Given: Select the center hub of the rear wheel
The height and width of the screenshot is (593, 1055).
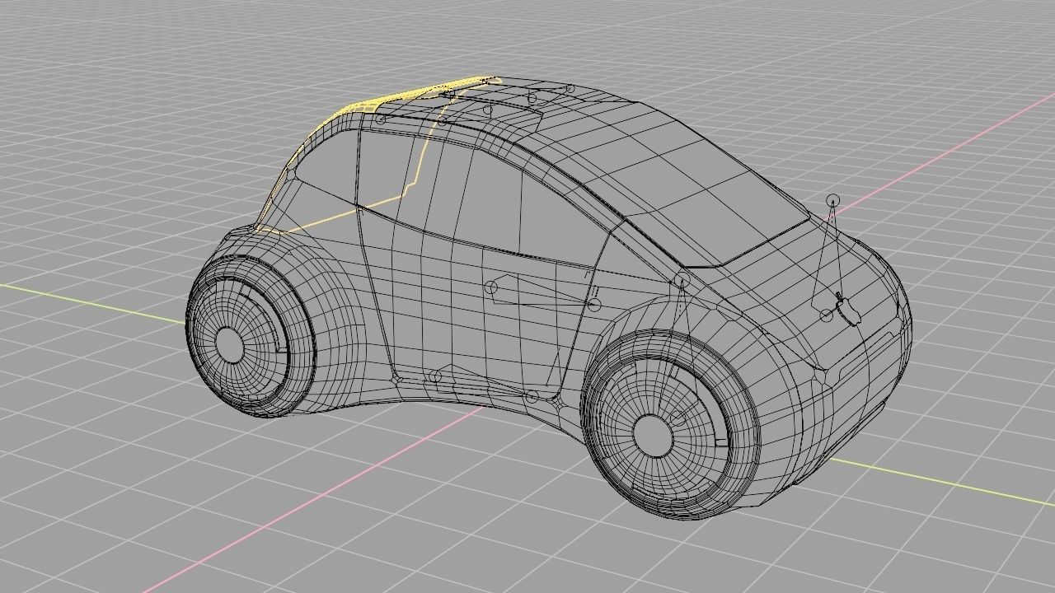Looking at the screenshot, I should coord(652,436).
